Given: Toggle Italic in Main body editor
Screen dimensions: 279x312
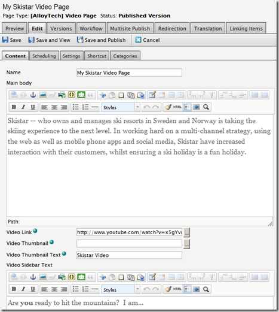Looking at the screenshot, I should [23, 107].
